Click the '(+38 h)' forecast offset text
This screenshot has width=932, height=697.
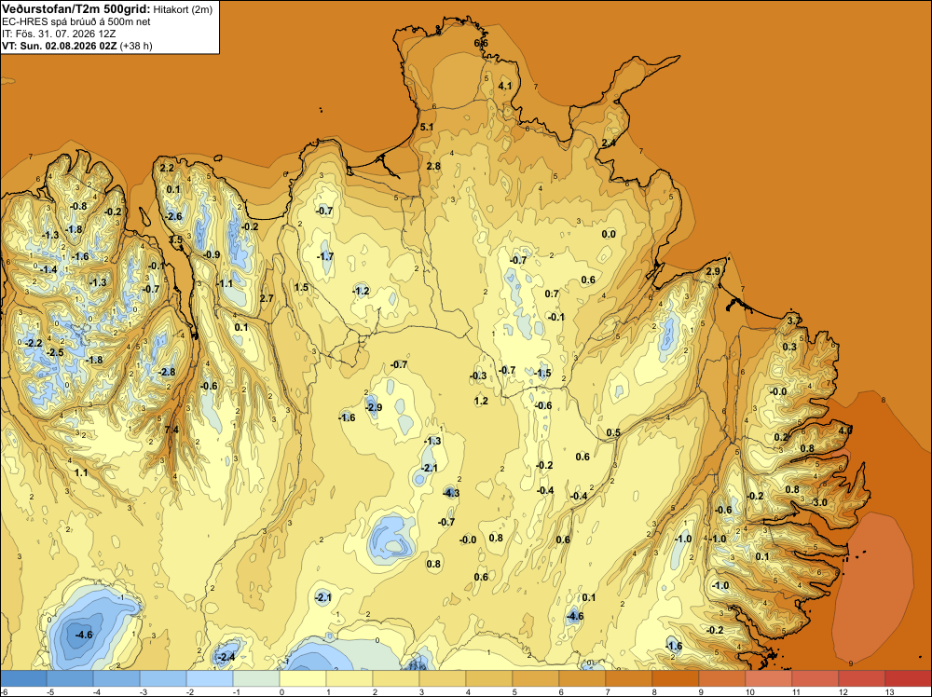click(x=136, y=46)
